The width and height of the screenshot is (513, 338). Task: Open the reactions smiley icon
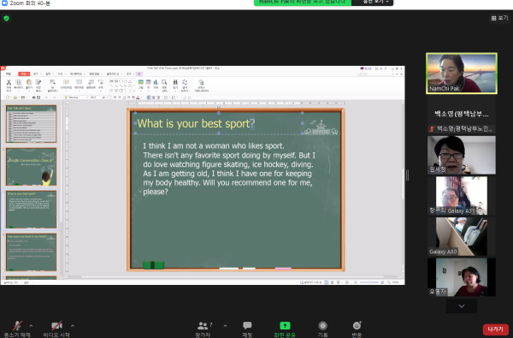pos(357,325)
